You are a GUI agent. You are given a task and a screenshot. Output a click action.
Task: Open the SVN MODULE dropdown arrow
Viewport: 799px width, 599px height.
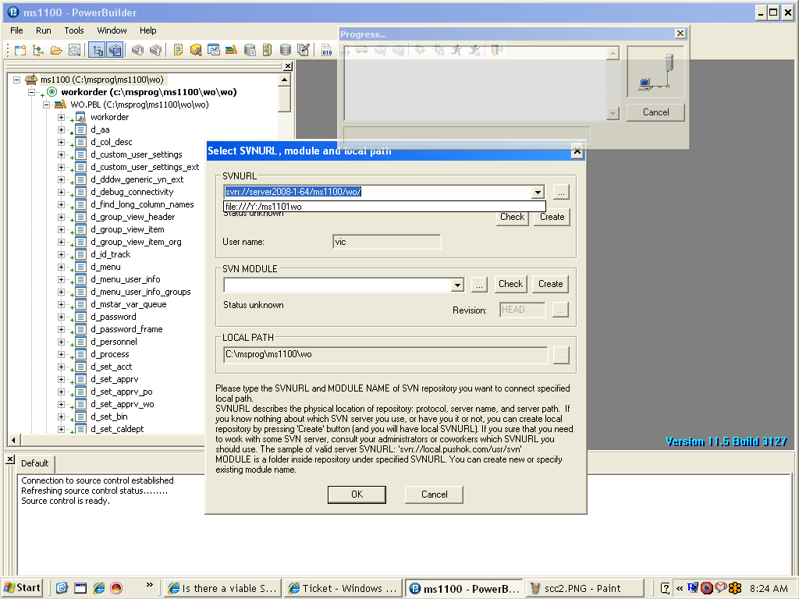click(x=457, y=285)
